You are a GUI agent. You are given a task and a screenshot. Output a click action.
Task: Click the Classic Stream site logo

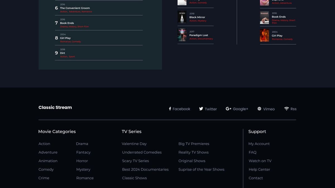(55, 107)
